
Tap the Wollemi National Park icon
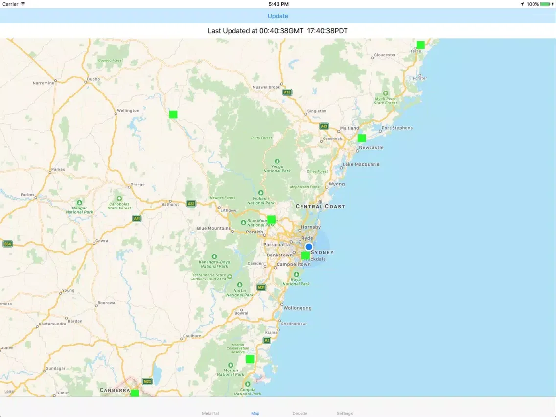click(260, 193)
